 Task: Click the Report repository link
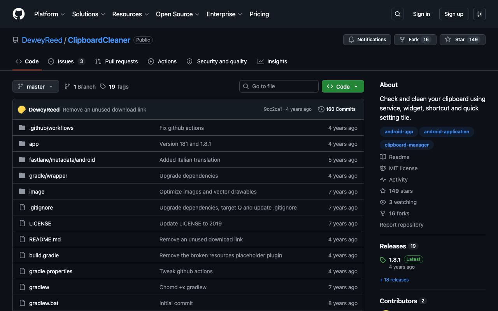pos(402,225)
